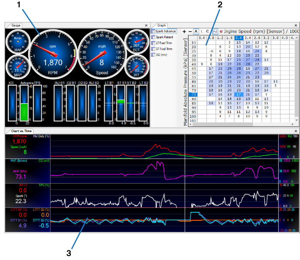Screen dimensions: 300x260
Task: Click the Spark (°) channel value 22.3
Action: coord(21,201)
